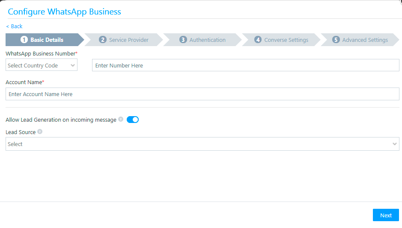This screenshot has width=402, height=228.
Task: Expand the Lead Source Select dropdown
Action: click(202, 144)
